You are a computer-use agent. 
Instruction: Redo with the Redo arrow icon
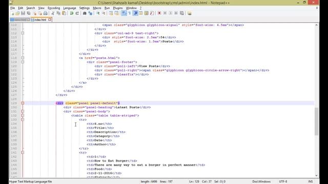coord(77,13)
